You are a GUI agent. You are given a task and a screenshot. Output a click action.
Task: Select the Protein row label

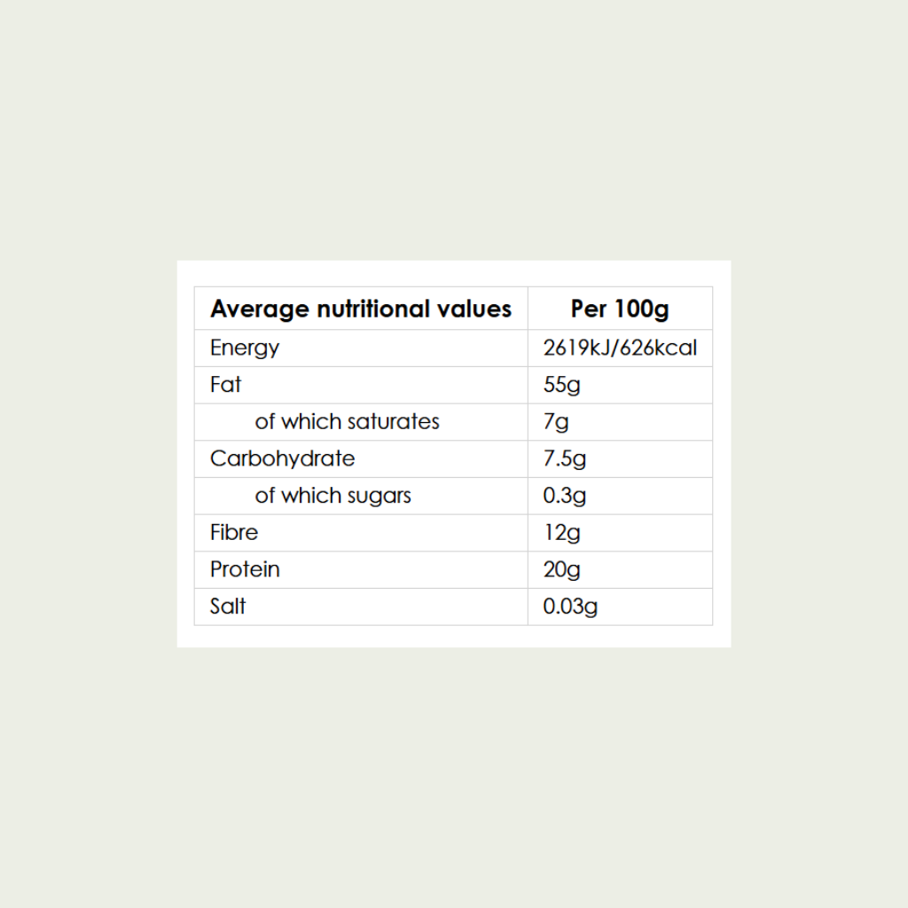click(245, 569)
